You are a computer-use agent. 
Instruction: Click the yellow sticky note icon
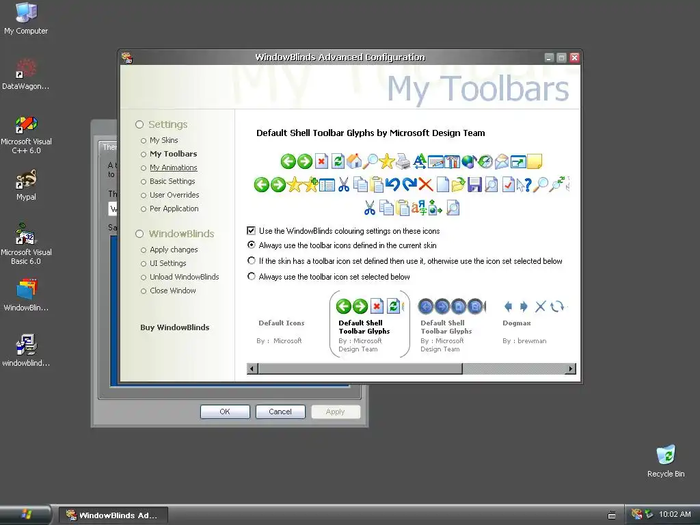535,161
